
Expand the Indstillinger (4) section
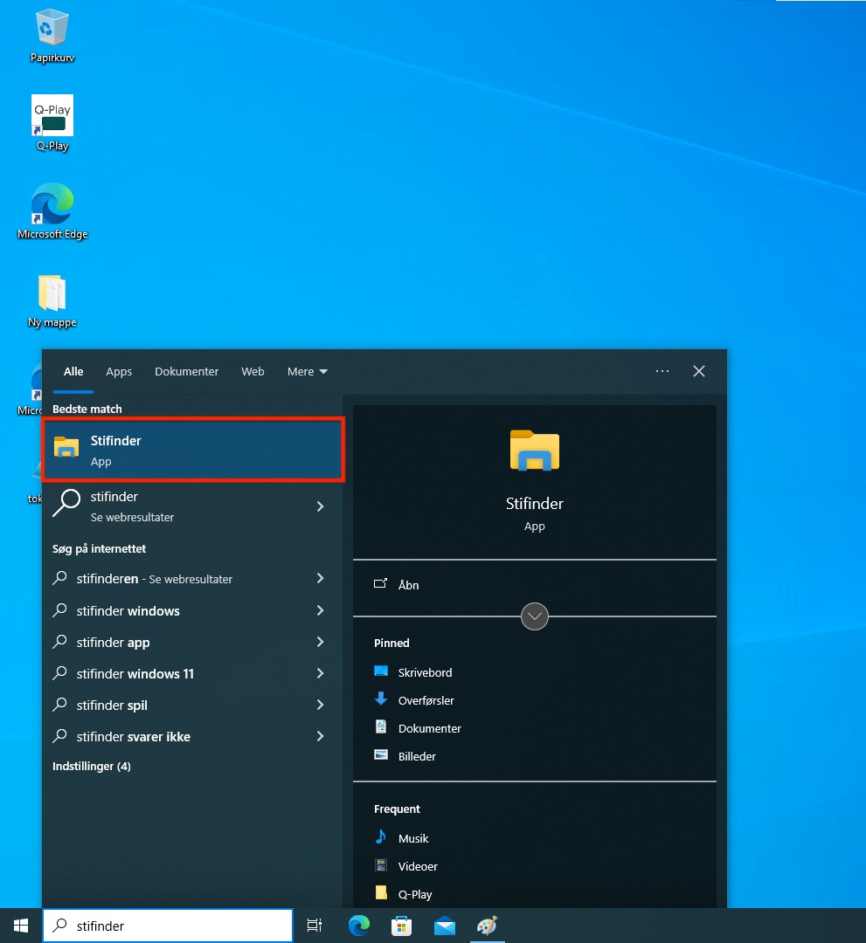coord(92,767)
